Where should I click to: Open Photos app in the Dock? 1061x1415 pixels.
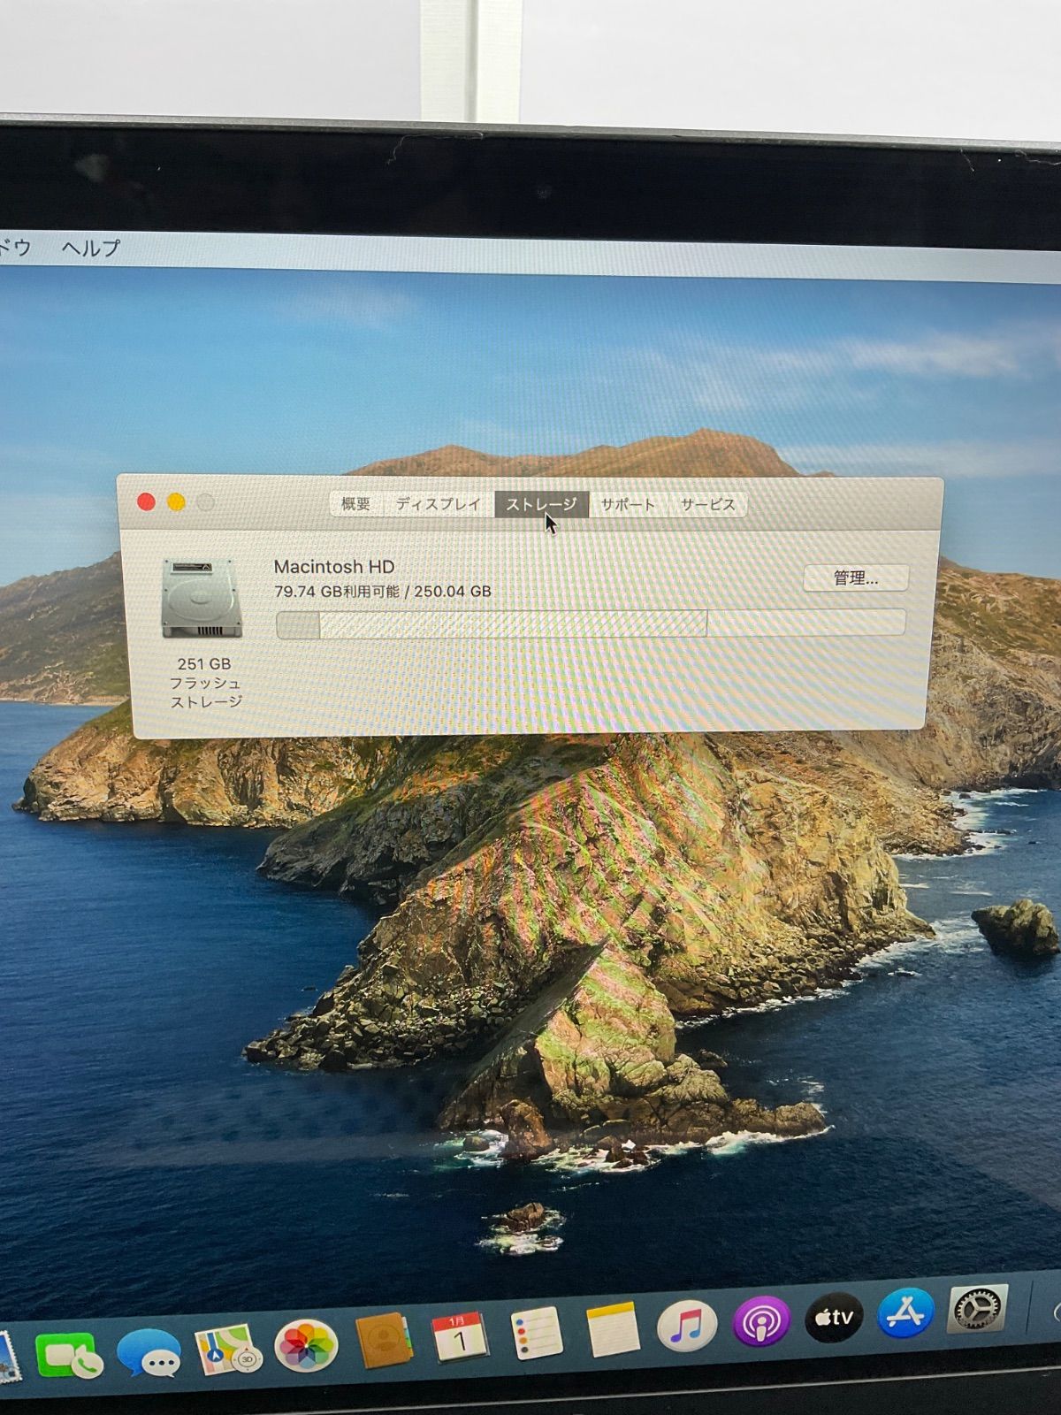click(306, 1345)
